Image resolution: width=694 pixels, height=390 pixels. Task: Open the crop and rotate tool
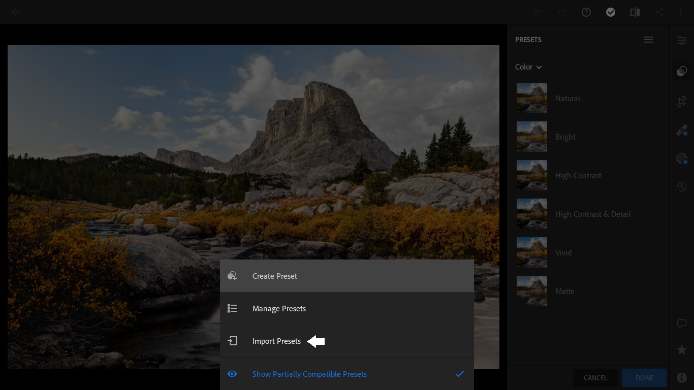click(682, 102)
